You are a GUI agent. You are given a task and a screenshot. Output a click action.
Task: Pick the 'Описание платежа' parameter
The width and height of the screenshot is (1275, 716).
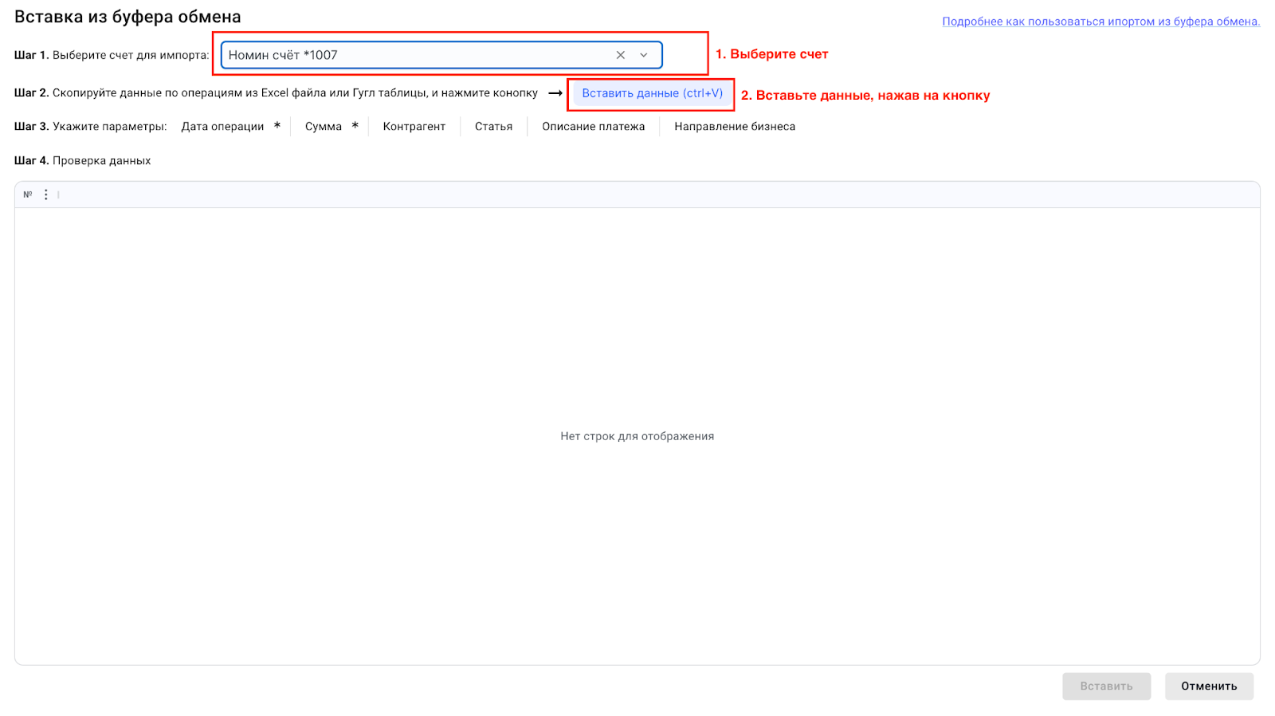pos(593,127)
